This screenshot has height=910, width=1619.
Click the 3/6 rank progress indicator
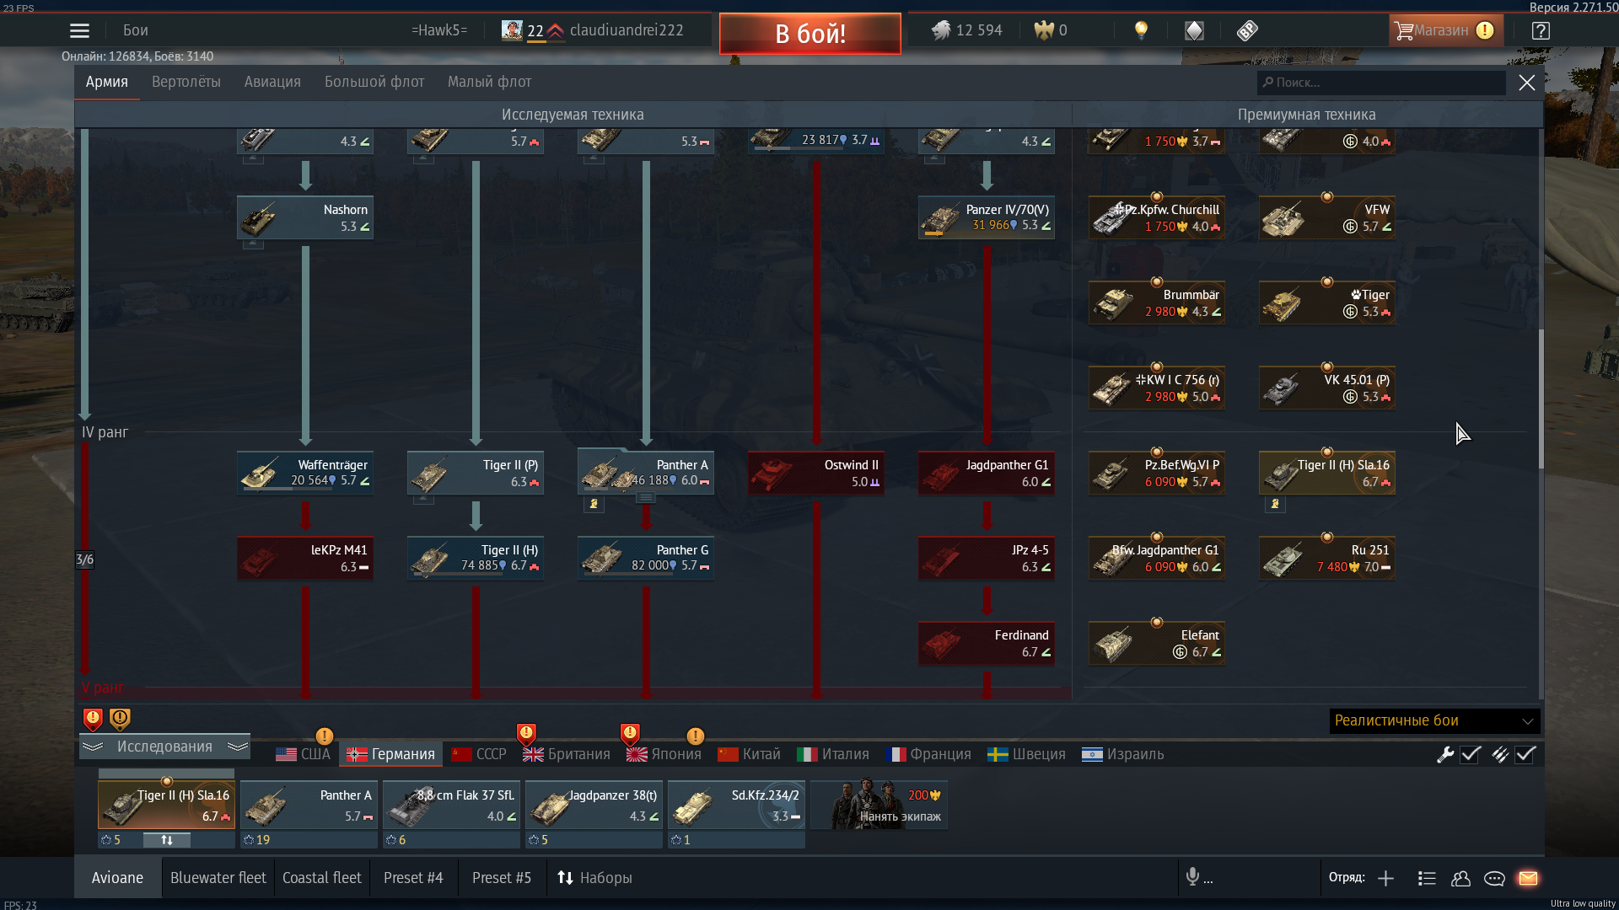pos(84,559)
